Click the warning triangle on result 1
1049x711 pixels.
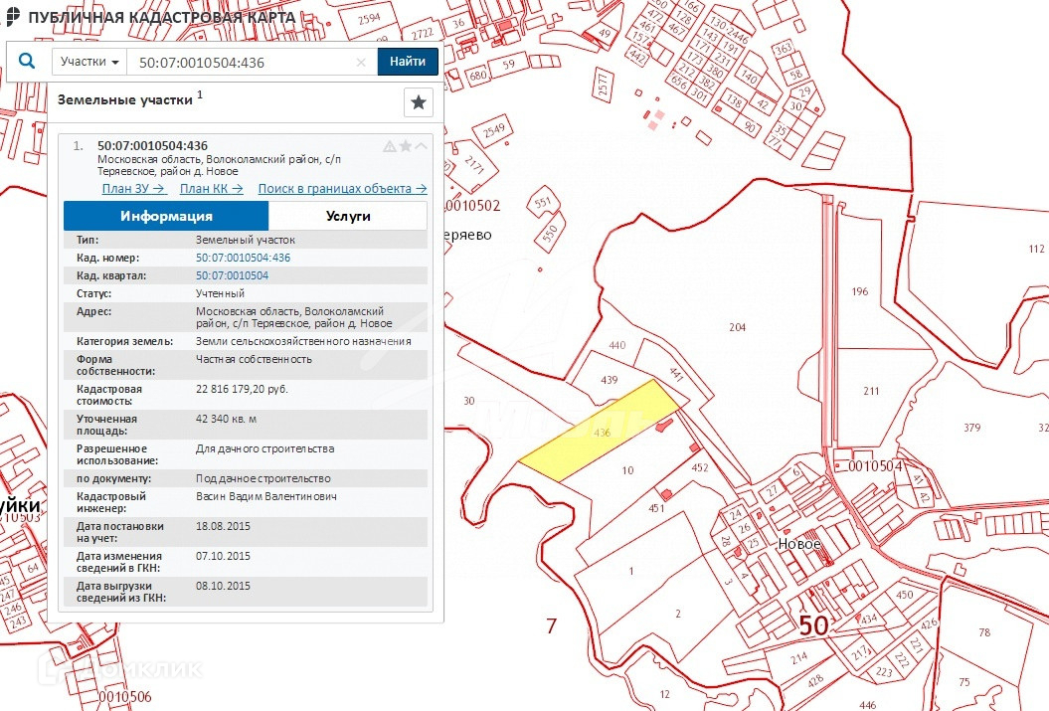pyautogui.click(x=390, y=146)
